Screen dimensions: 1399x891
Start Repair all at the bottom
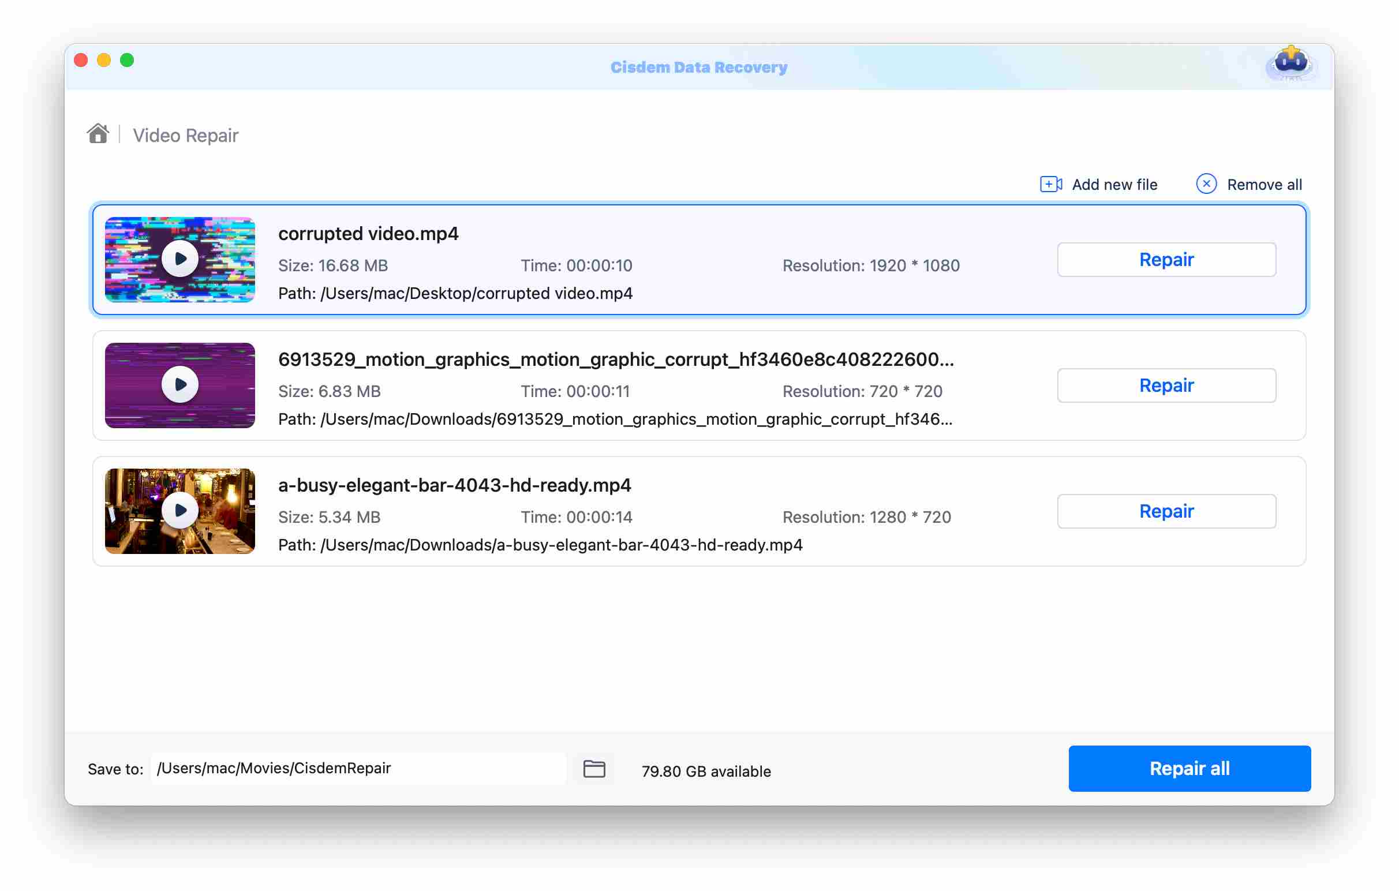point(1189,768)
